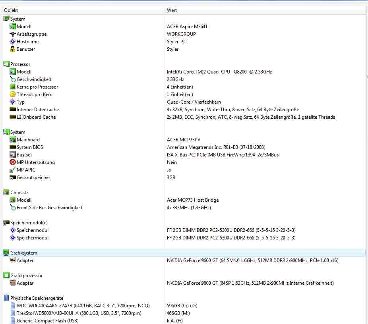
Task: Click the value Acer MCP73 Host Bridge
Action: click(x=193, y=200)
